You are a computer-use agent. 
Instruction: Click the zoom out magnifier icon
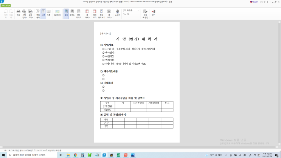coord(124,14)
